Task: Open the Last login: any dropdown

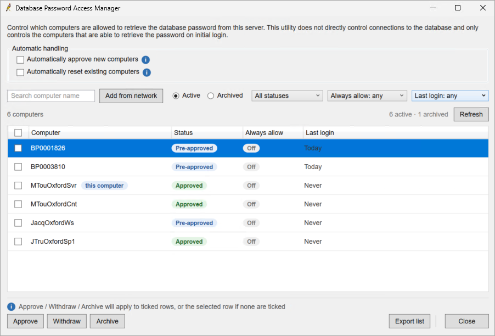Action: (x=450, y=96)
